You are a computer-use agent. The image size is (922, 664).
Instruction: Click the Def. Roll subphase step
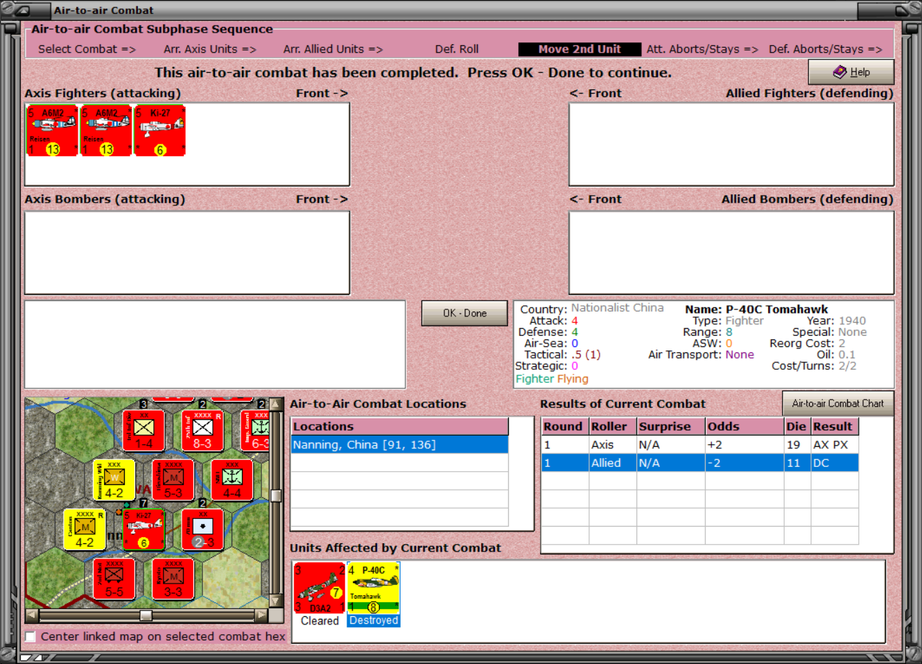coord(457,49)
